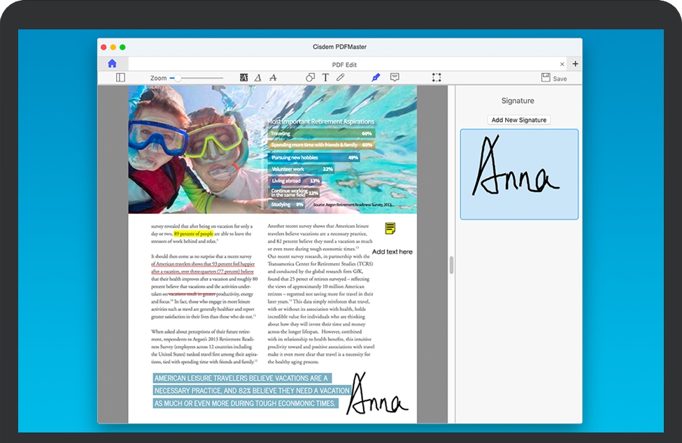Viewport: 682px width, 443px height.
Task: Click the Zoom slider handle
Action: 178,78
